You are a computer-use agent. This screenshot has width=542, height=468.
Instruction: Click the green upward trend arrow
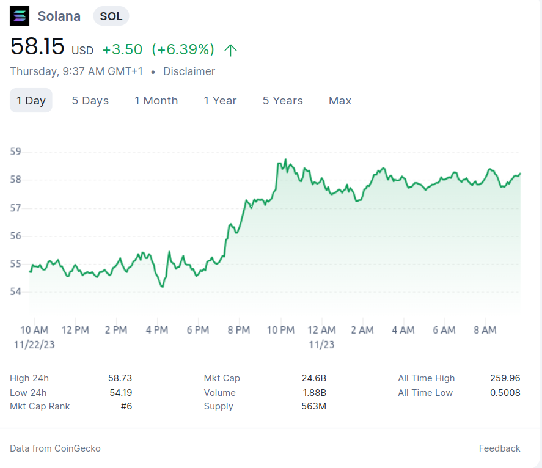(x=230, y=49)
